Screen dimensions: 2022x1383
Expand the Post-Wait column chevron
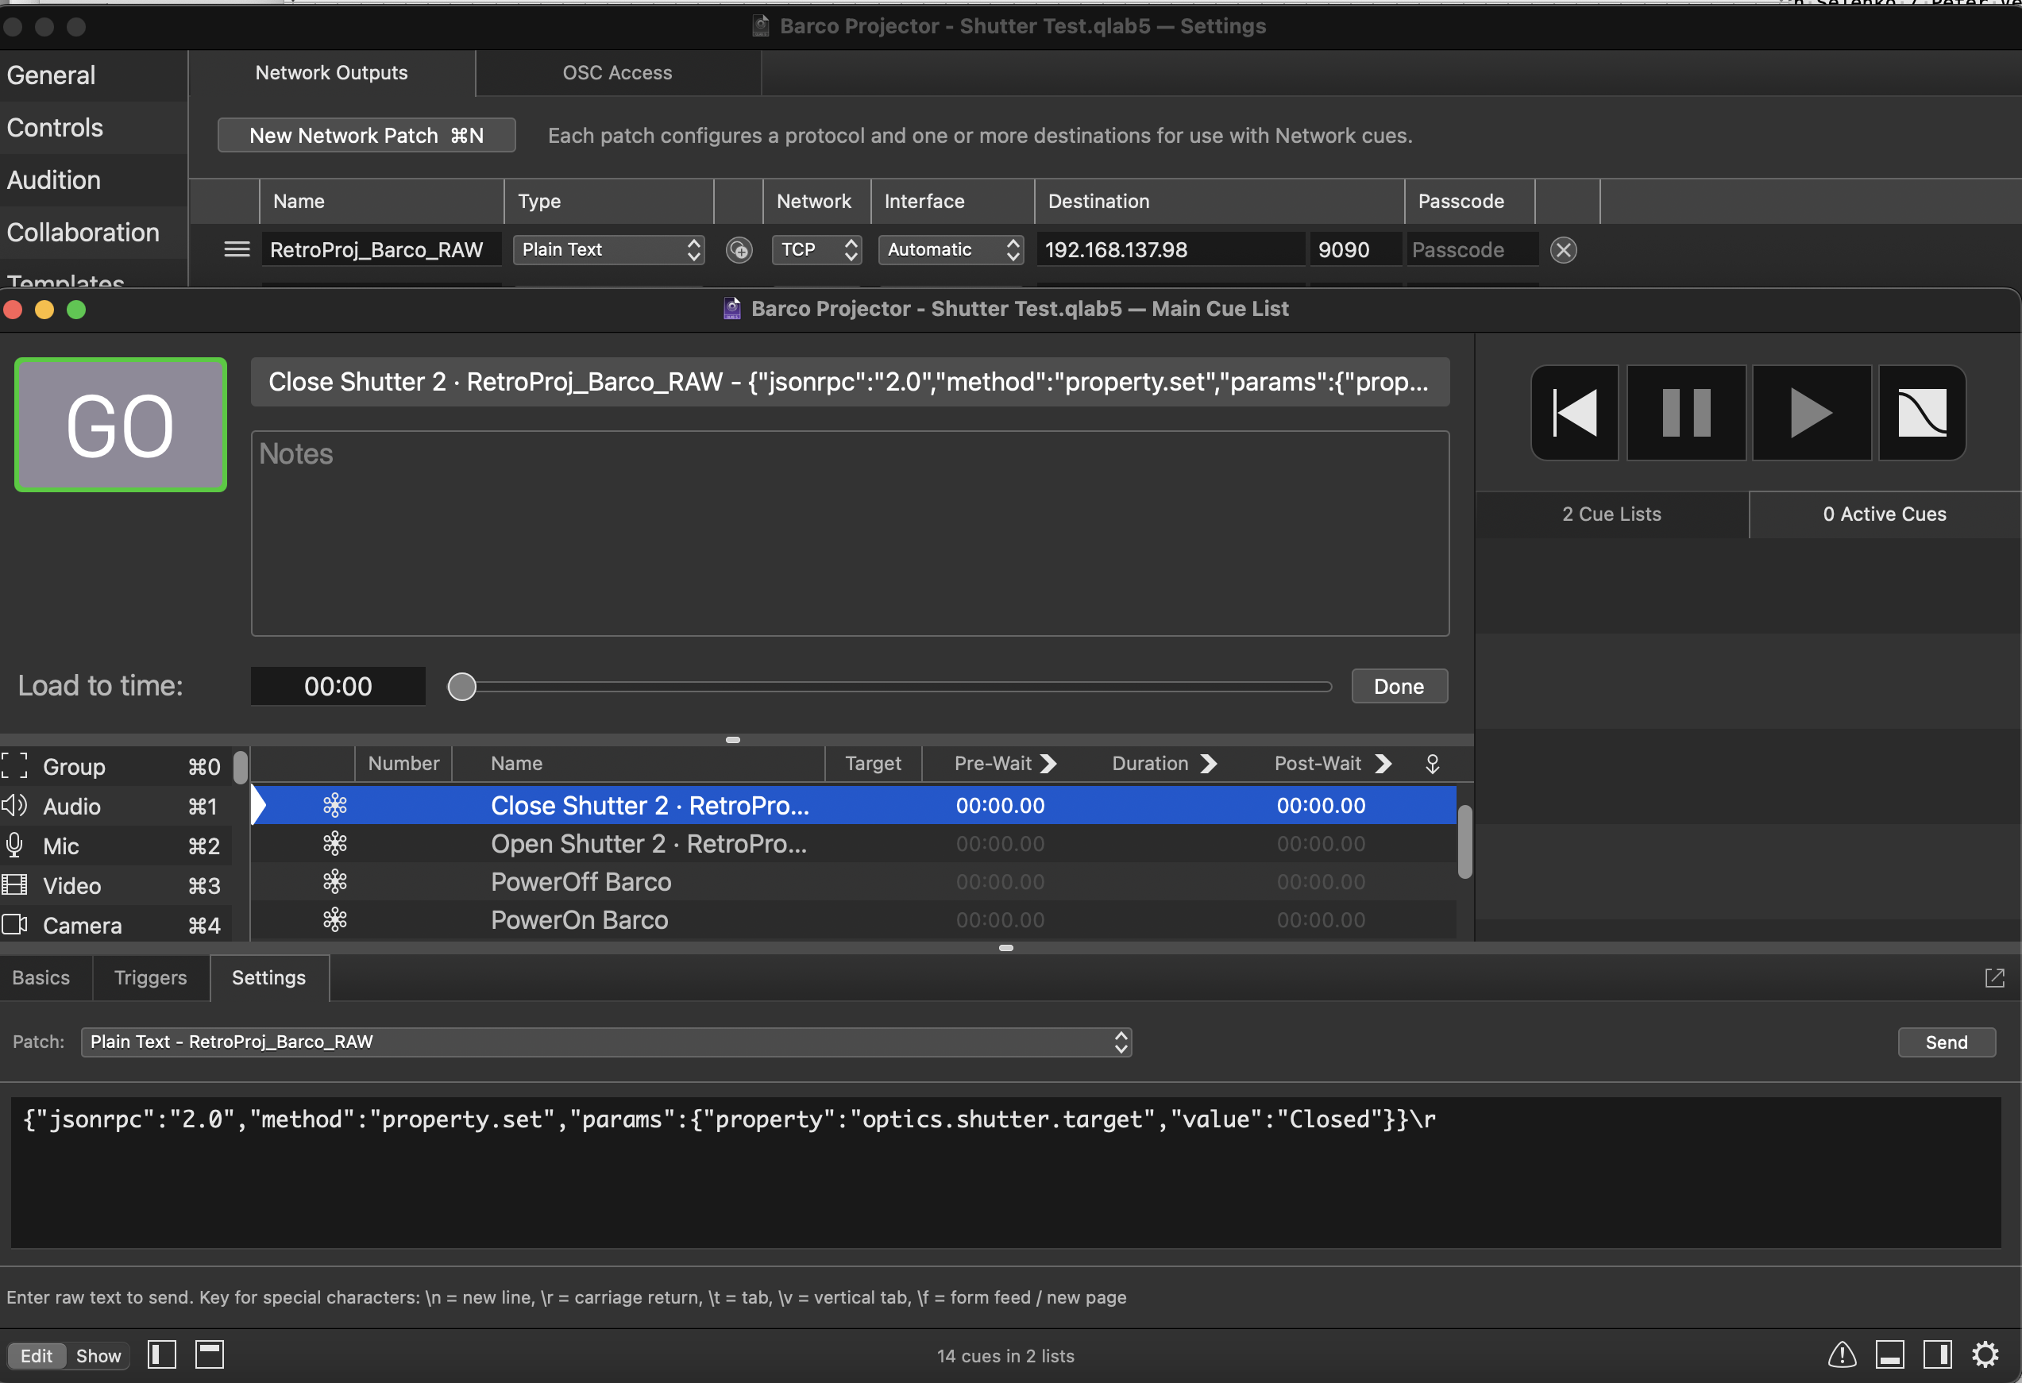pos(1383,764)
